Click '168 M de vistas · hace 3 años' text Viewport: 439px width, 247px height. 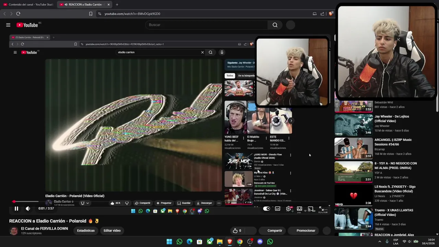[x=393, y=154]
